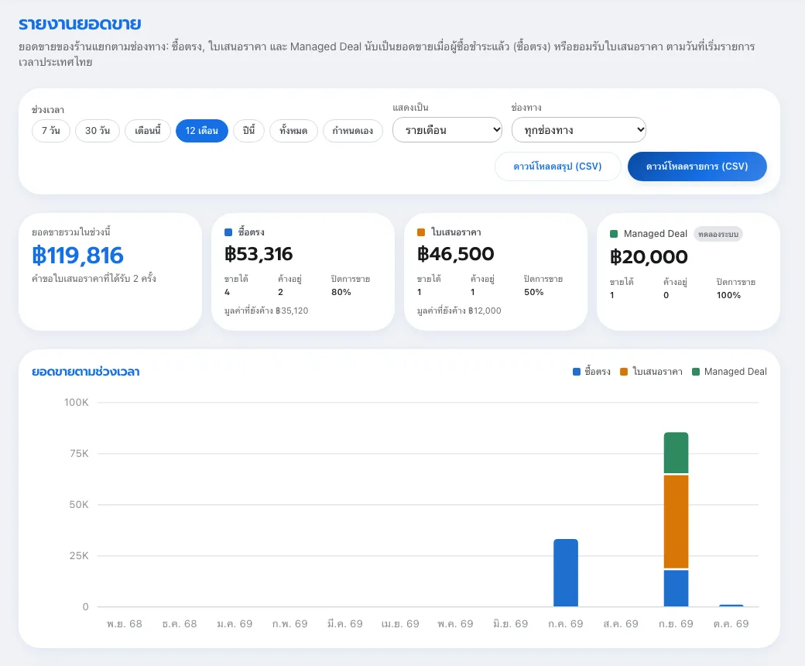Click ดาวน์โหลดรายการ (CSV) button
The width and height of the screenshot is (805, 666).
coord(697,166)
